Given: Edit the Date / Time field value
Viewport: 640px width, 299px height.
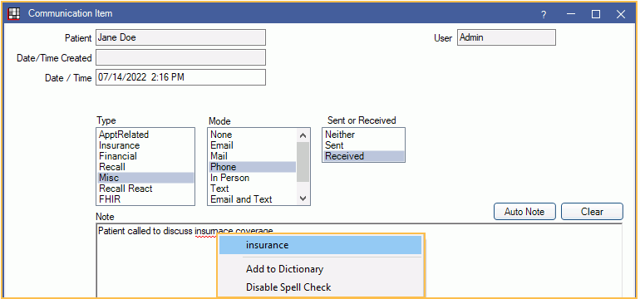Looking at the screenshot, I should coord(180,77).
